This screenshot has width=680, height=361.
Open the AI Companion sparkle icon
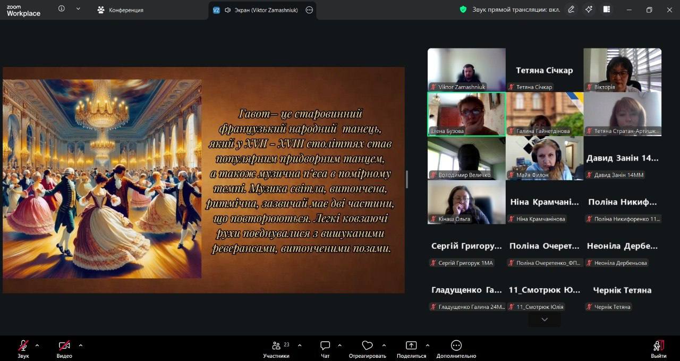click(589, 10)
